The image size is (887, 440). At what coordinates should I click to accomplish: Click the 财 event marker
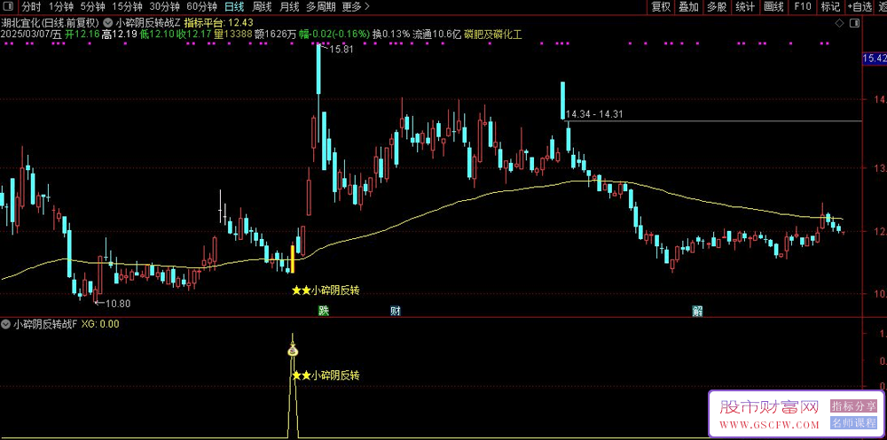(x=396, y=311)
